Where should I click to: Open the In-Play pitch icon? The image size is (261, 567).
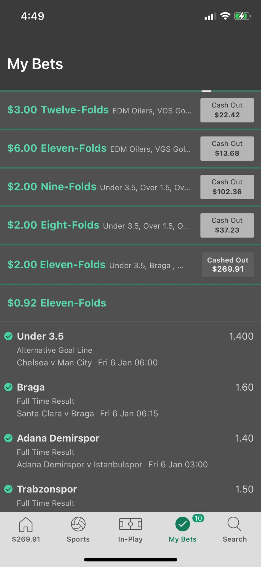point(130,524)
